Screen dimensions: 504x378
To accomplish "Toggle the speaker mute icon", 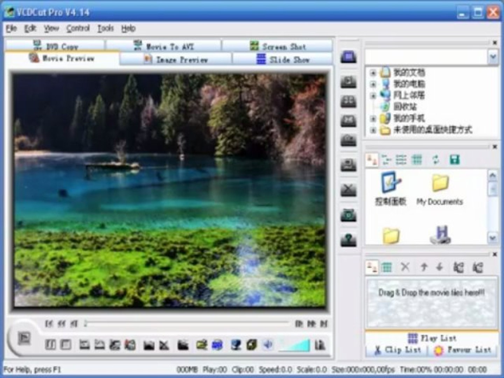I will click(268, 345).
